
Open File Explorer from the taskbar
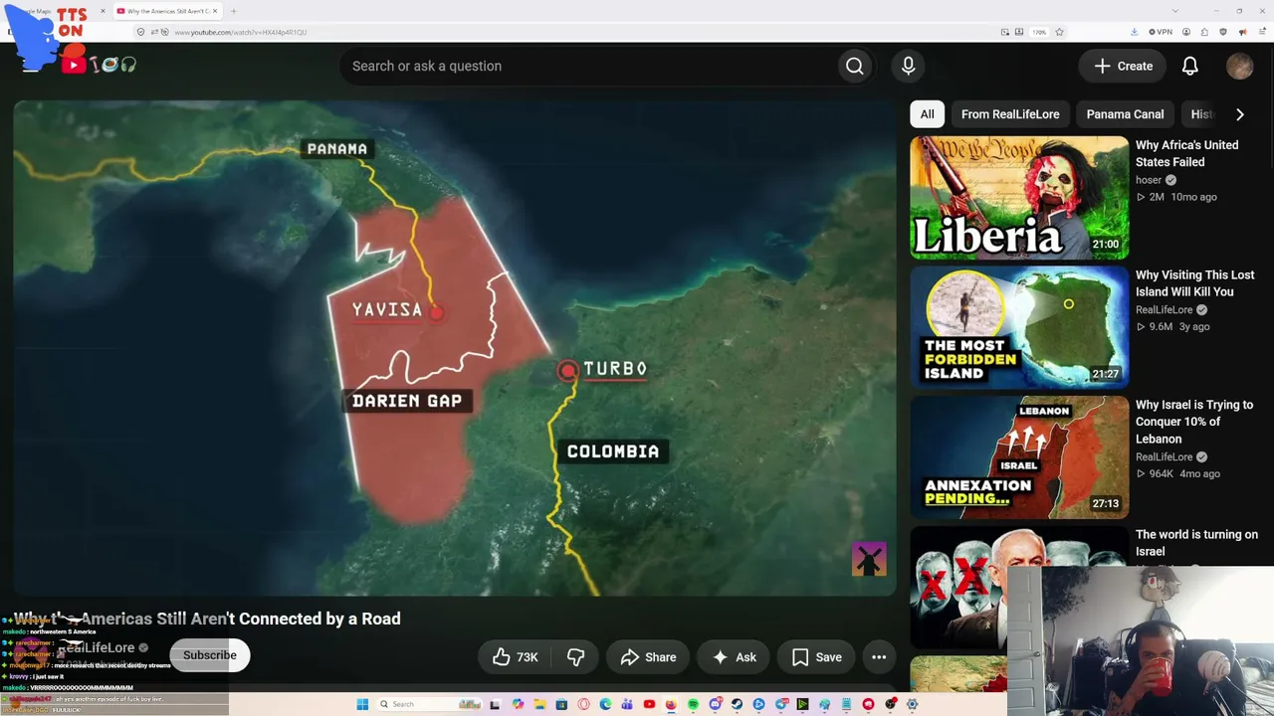tap(539, 704)
